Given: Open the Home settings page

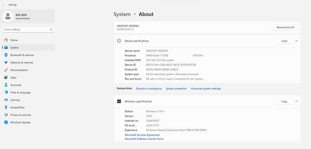Looking at the screenshot, I should pyautogui.click(x=28, y=40).
